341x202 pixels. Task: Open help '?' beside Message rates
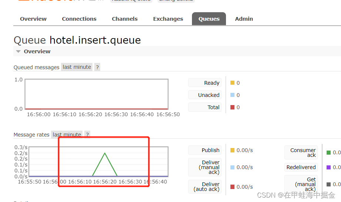pos(87,134)
